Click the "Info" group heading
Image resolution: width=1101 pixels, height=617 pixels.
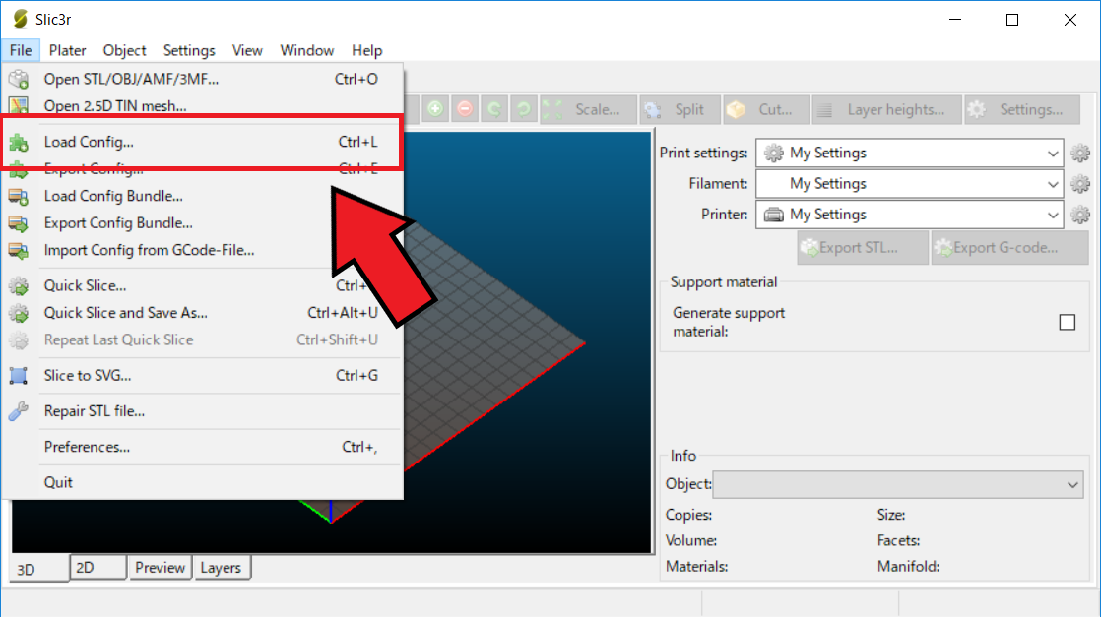pos(683,456)
